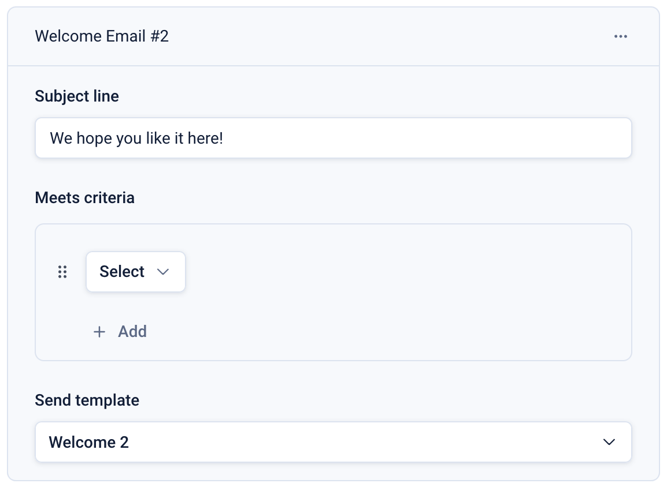Click the "We hope you like it here!" text
The image size is (667, 487).
pyautogui.click(x=136, y=138)
